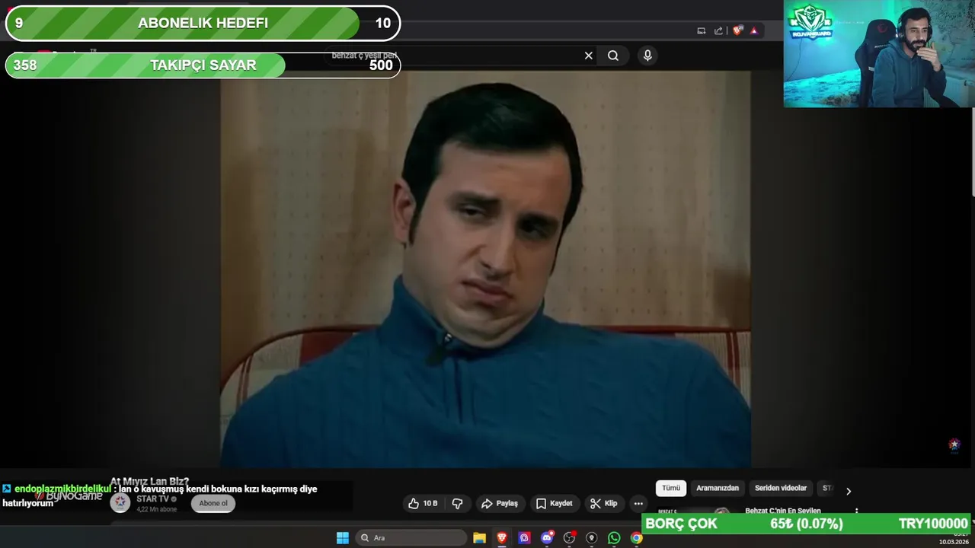The image size is (975, 548).
Task: Show more filter chips with right arrow
Action: pos(849,491)
